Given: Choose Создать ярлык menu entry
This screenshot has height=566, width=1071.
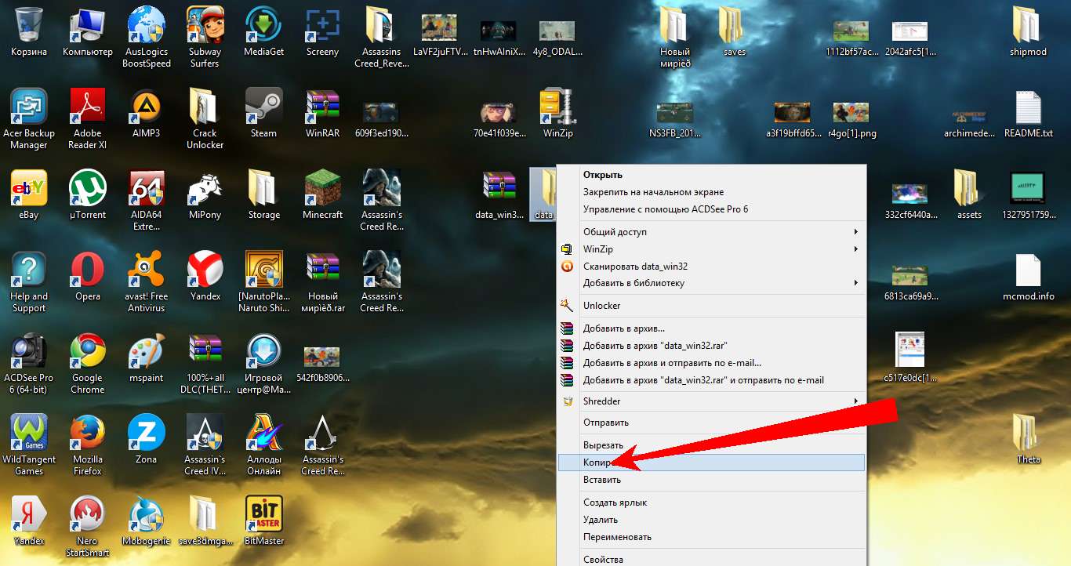Looking at the screenshot, I should point(711,503).
